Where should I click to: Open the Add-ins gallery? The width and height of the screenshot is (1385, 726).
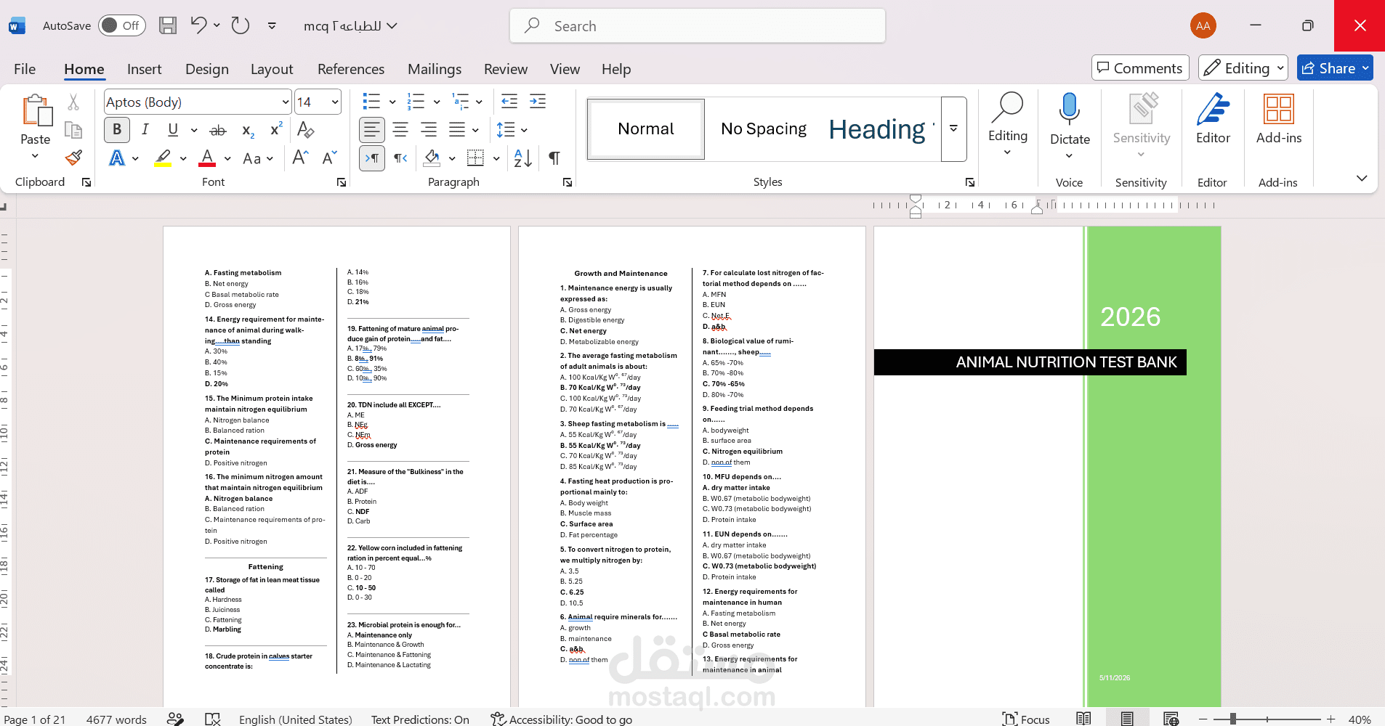coord(1278,119)
